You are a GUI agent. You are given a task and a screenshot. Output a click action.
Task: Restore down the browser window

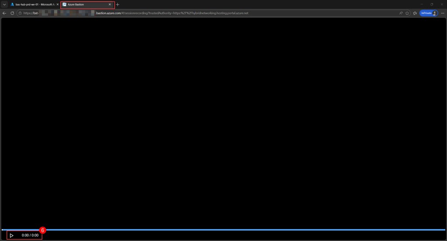[x=431, y=4]
